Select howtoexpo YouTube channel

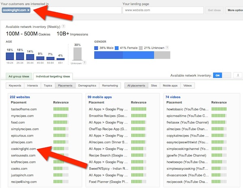[x=187, y=162]
